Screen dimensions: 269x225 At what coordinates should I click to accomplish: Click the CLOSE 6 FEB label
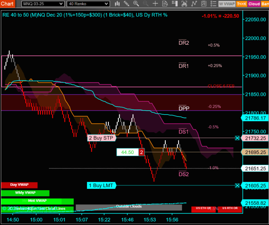[221, 86]
